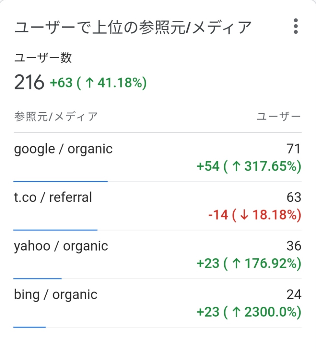Select the t.co / referral source
The width and height of the screenshot is (316, 351).
click(53, 197)
